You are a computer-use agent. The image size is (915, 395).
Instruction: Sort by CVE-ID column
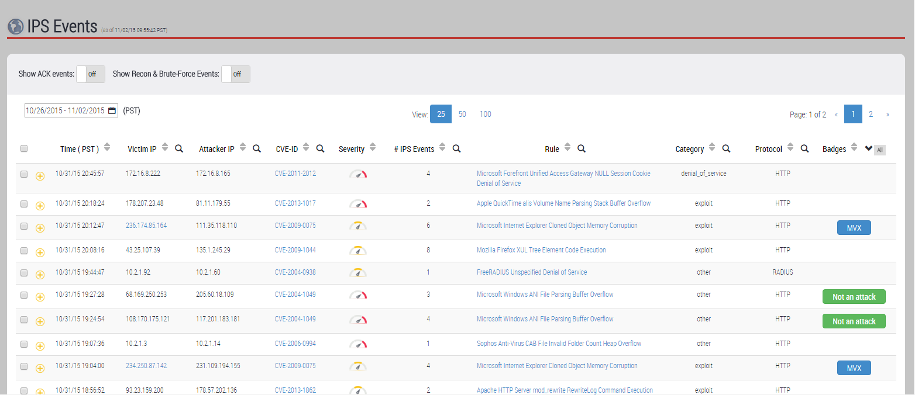[305, 148]
